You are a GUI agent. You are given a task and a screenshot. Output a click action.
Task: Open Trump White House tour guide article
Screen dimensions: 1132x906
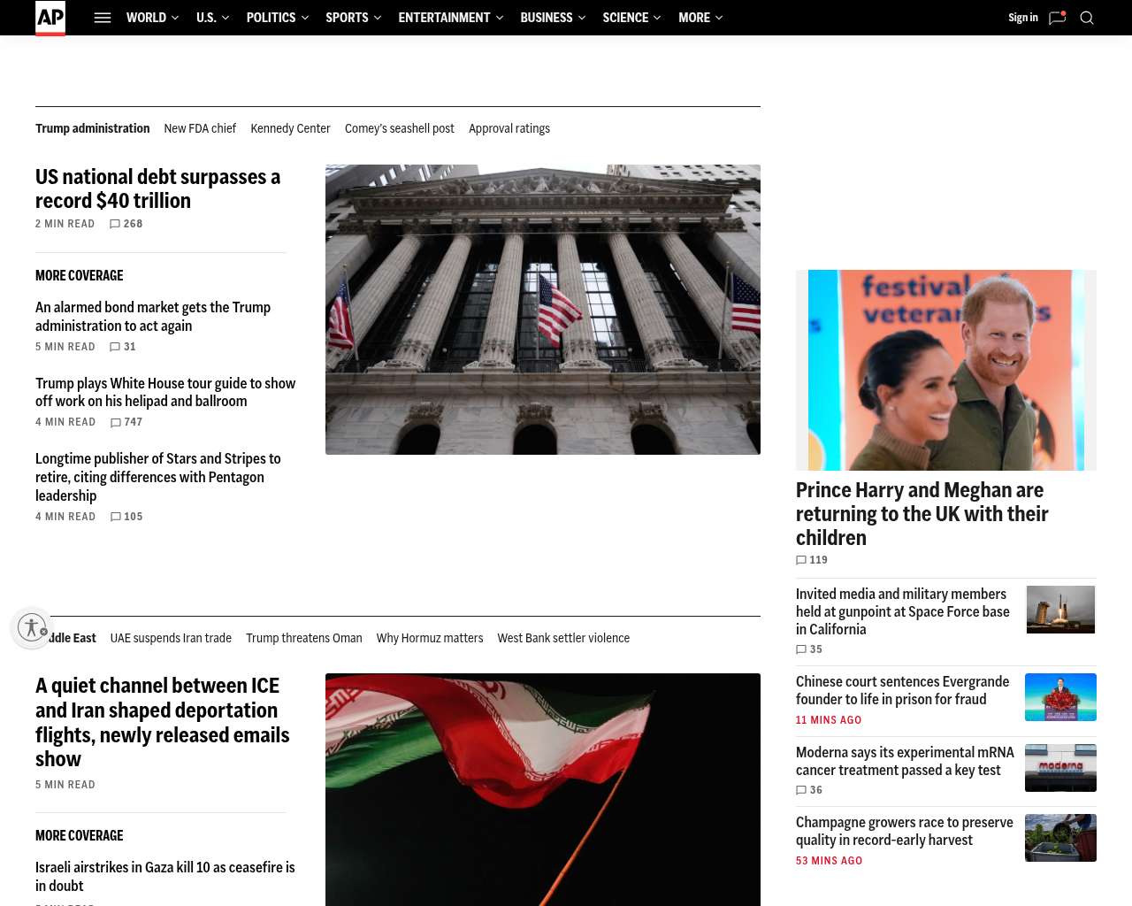(165, 392)
